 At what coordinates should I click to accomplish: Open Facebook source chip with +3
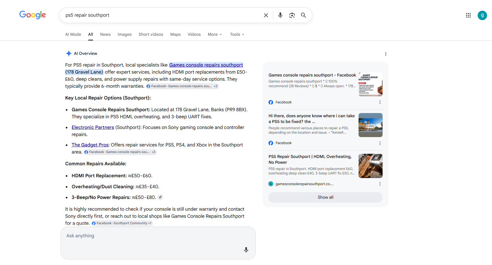pos(120,152)
